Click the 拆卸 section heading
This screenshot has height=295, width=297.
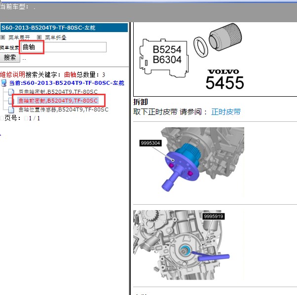point(141,102)
